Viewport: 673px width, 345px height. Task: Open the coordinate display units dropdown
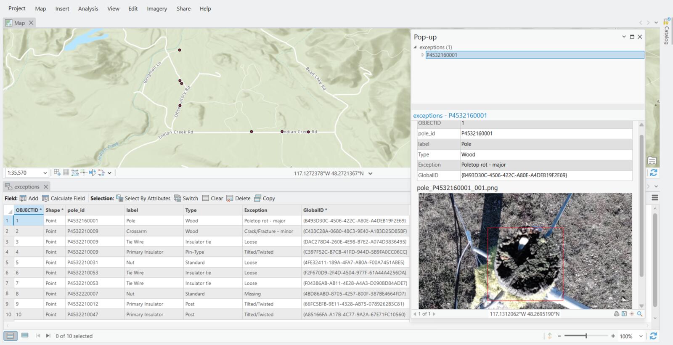[370, 173]
